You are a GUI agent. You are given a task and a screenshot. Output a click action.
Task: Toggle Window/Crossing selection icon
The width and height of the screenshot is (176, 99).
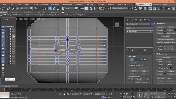point(45,9)
